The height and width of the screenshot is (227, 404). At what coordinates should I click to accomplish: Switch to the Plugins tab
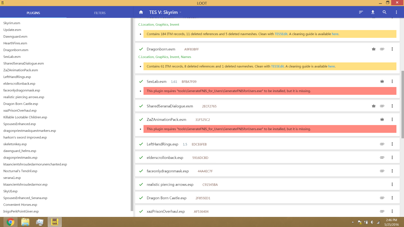coord(33,13)
